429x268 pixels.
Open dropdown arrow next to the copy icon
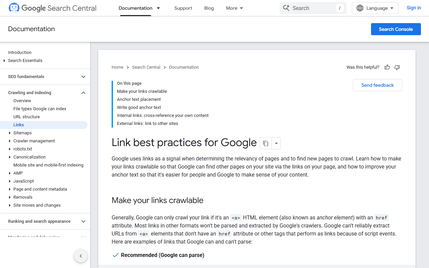pos(276,143)
